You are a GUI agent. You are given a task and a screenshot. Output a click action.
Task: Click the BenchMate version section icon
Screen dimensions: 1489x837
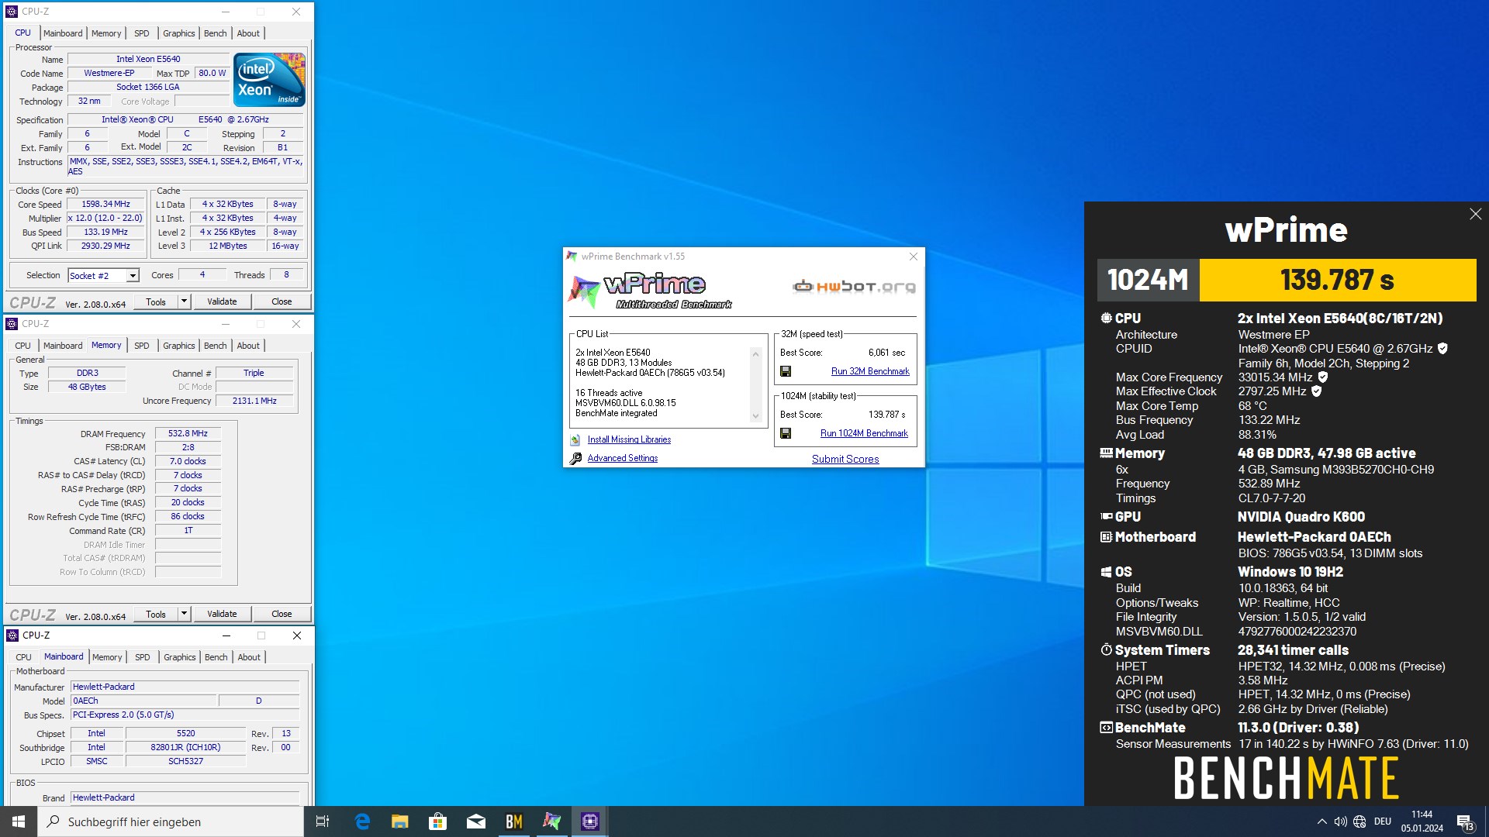1106,727
